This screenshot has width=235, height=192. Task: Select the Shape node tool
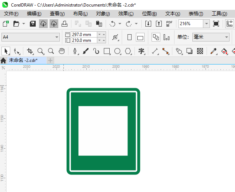[x=17, y=51]
